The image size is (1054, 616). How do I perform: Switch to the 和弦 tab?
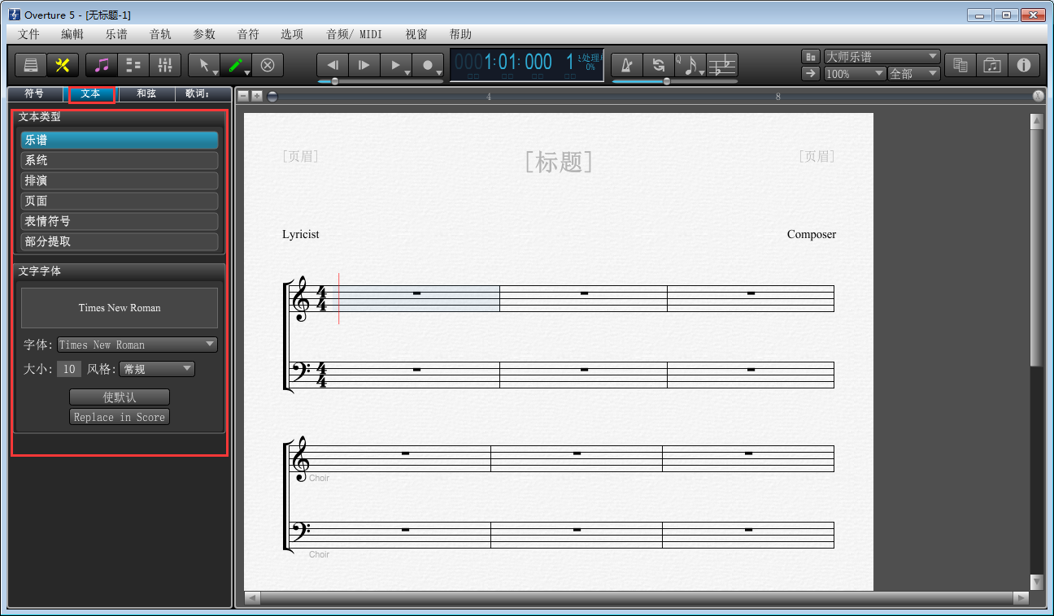coord(146,93)
